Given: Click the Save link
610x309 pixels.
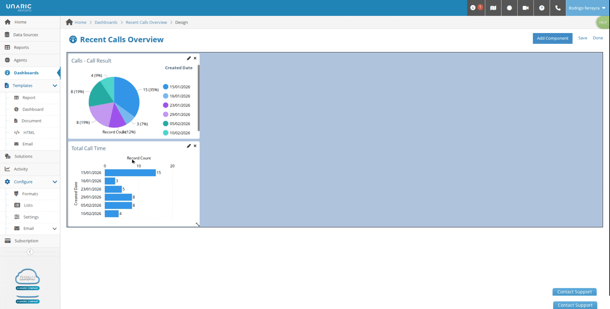Looking at the screenshot, I should [x=583, y=38].
